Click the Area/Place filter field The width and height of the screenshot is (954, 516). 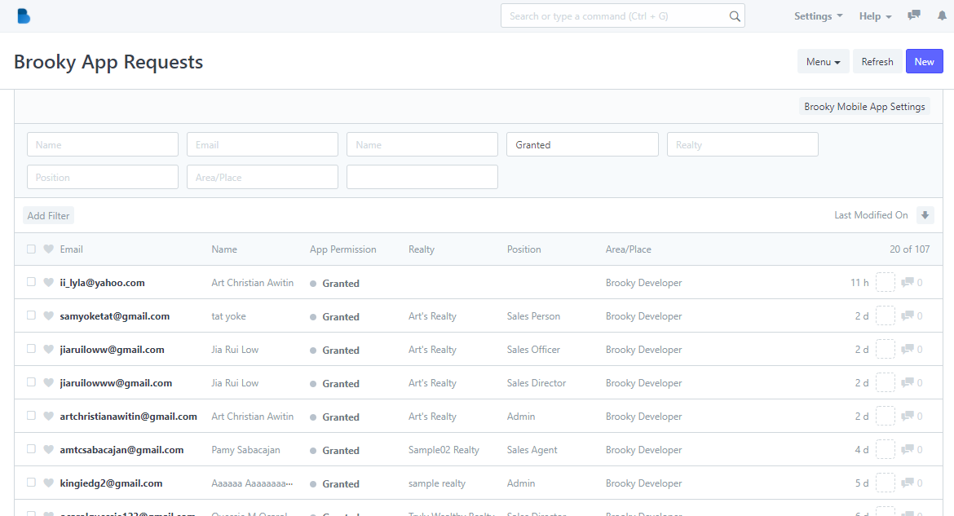[x=263, y=177]
